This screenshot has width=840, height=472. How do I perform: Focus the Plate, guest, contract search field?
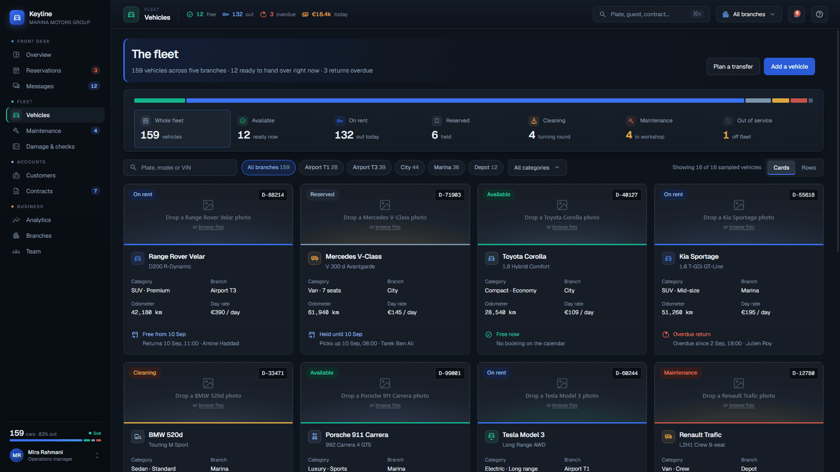coord(651,14)
